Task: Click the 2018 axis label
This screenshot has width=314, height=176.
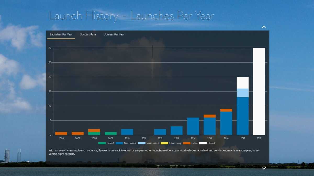Action: (259, 138)
